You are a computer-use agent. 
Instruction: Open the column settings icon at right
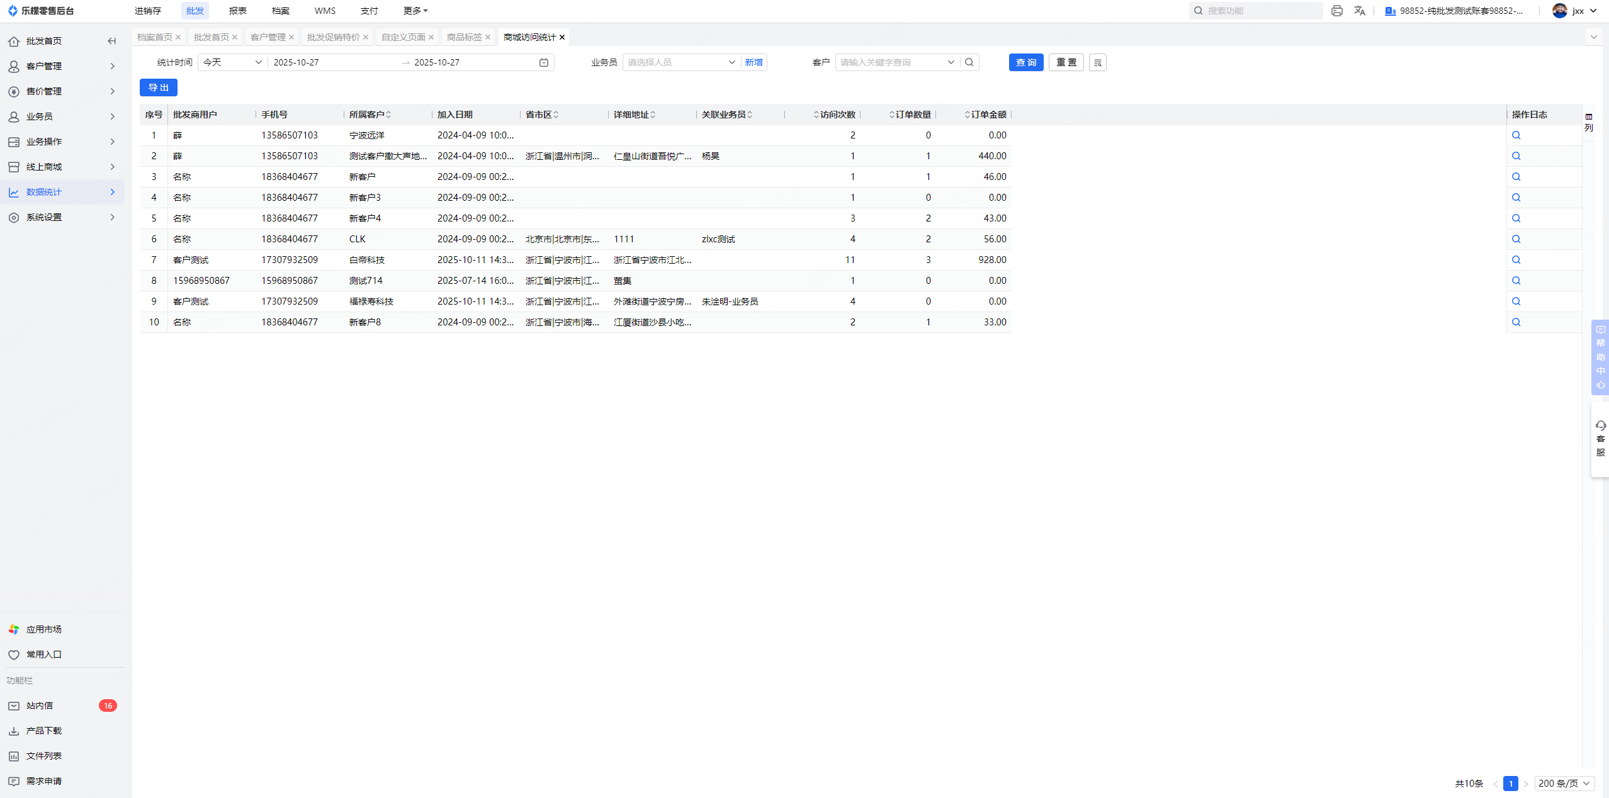[x=1589, y=122]
